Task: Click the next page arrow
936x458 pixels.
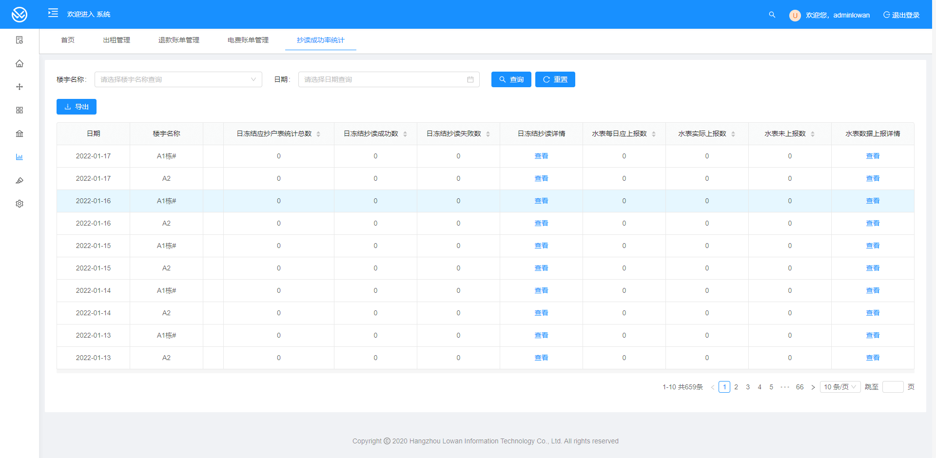Action: point(813,387)
